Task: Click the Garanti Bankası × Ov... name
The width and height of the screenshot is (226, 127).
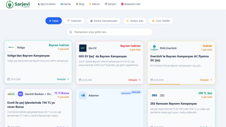Action: pyautogui.click(x=39, y=94)
